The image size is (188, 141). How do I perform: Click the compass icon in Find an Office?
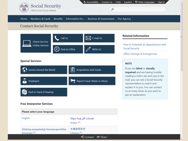point(57,49)
